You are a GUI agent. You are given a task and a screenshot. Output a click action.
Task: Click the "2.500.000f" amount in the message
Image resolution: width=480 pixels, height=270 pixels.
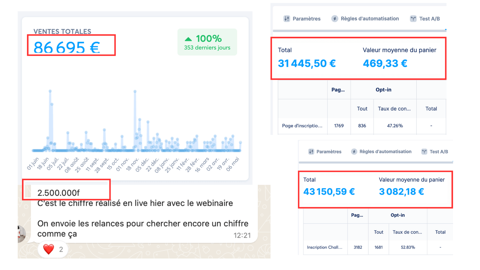[58, 193]
